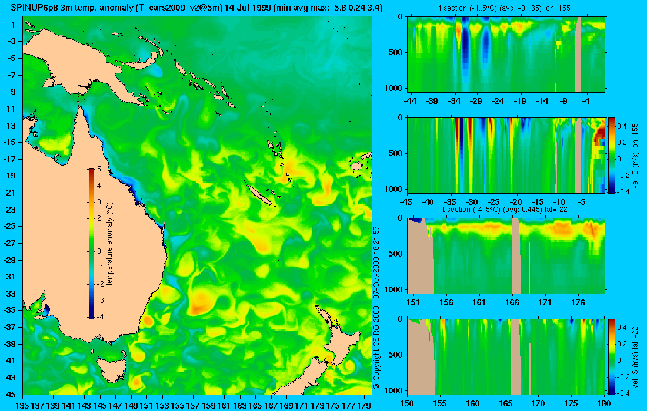Click the '-0.4' tick on the vel. S color bar

tap(623, 393)
